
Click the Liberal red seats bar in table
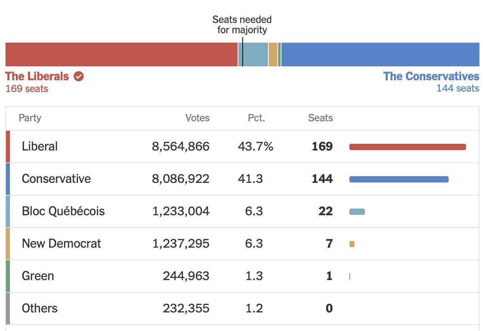click(x=408, y=147)
